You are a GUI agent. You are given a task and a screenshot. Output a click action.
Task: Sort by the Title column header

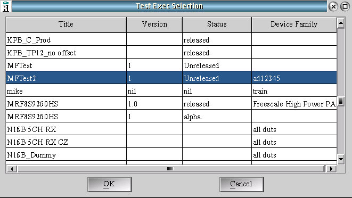(x=66, y=24)
